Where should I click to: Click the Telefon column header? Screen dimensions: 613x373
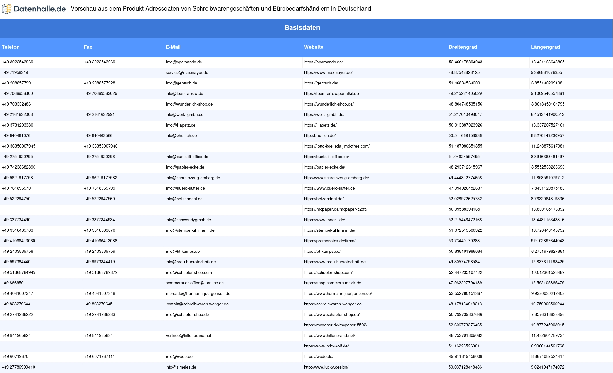click(11, 47)
